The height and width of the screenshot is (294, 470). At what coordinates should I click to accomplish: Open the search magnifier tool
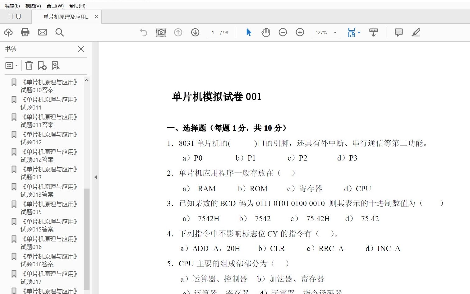59,32
